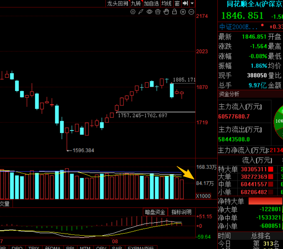The image size is (283, 249).
Task: Click the 小单 inflow 68206482
Action: 254,192
